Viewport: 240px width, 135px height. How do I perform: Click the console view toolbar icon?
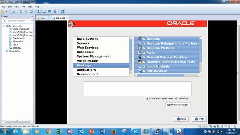coord(62,12)
